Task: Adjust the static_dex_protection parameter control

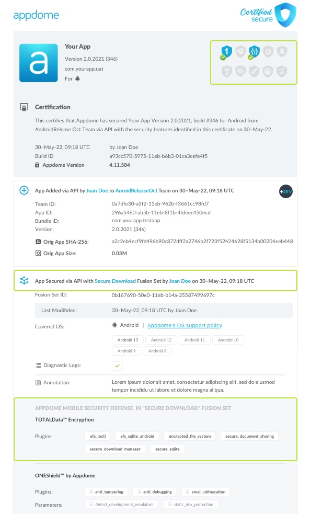Action: (x=169, y=504)
